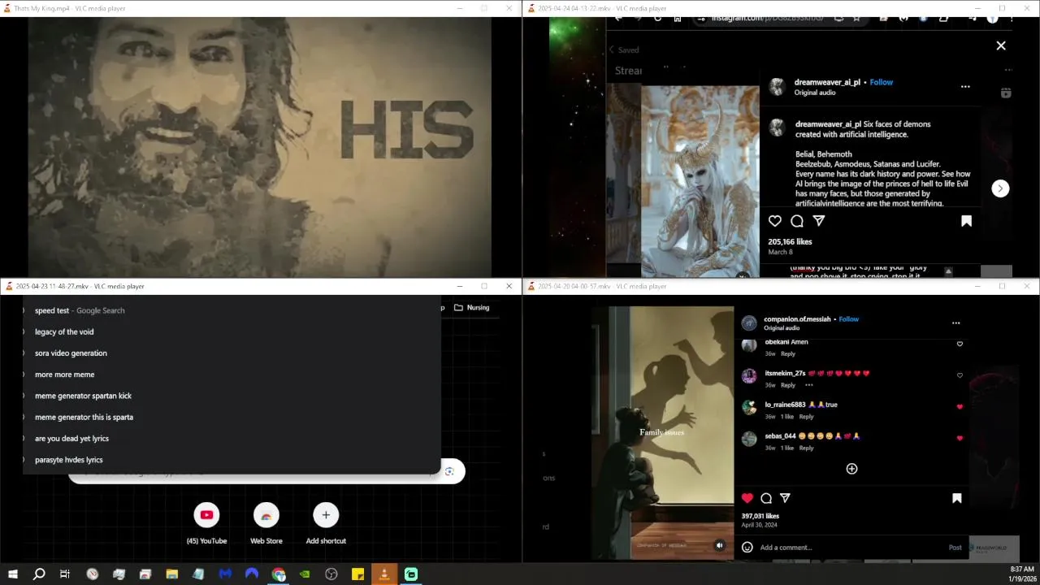Load more comments with plus circle
The width and height of the screenshot is (1040, 585).
coord(851,469)
